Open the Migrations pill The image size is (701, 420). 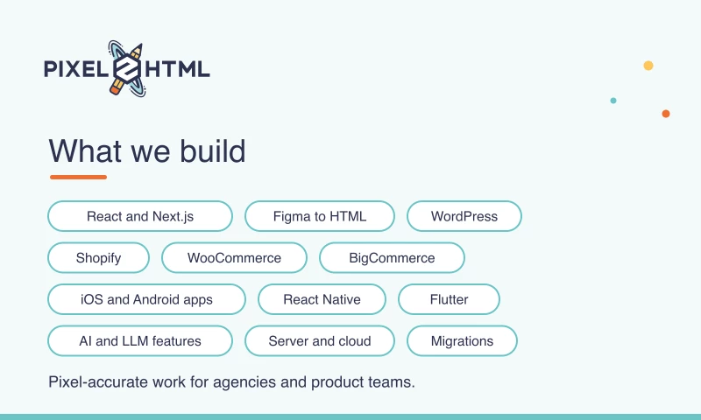coord(462,340)
